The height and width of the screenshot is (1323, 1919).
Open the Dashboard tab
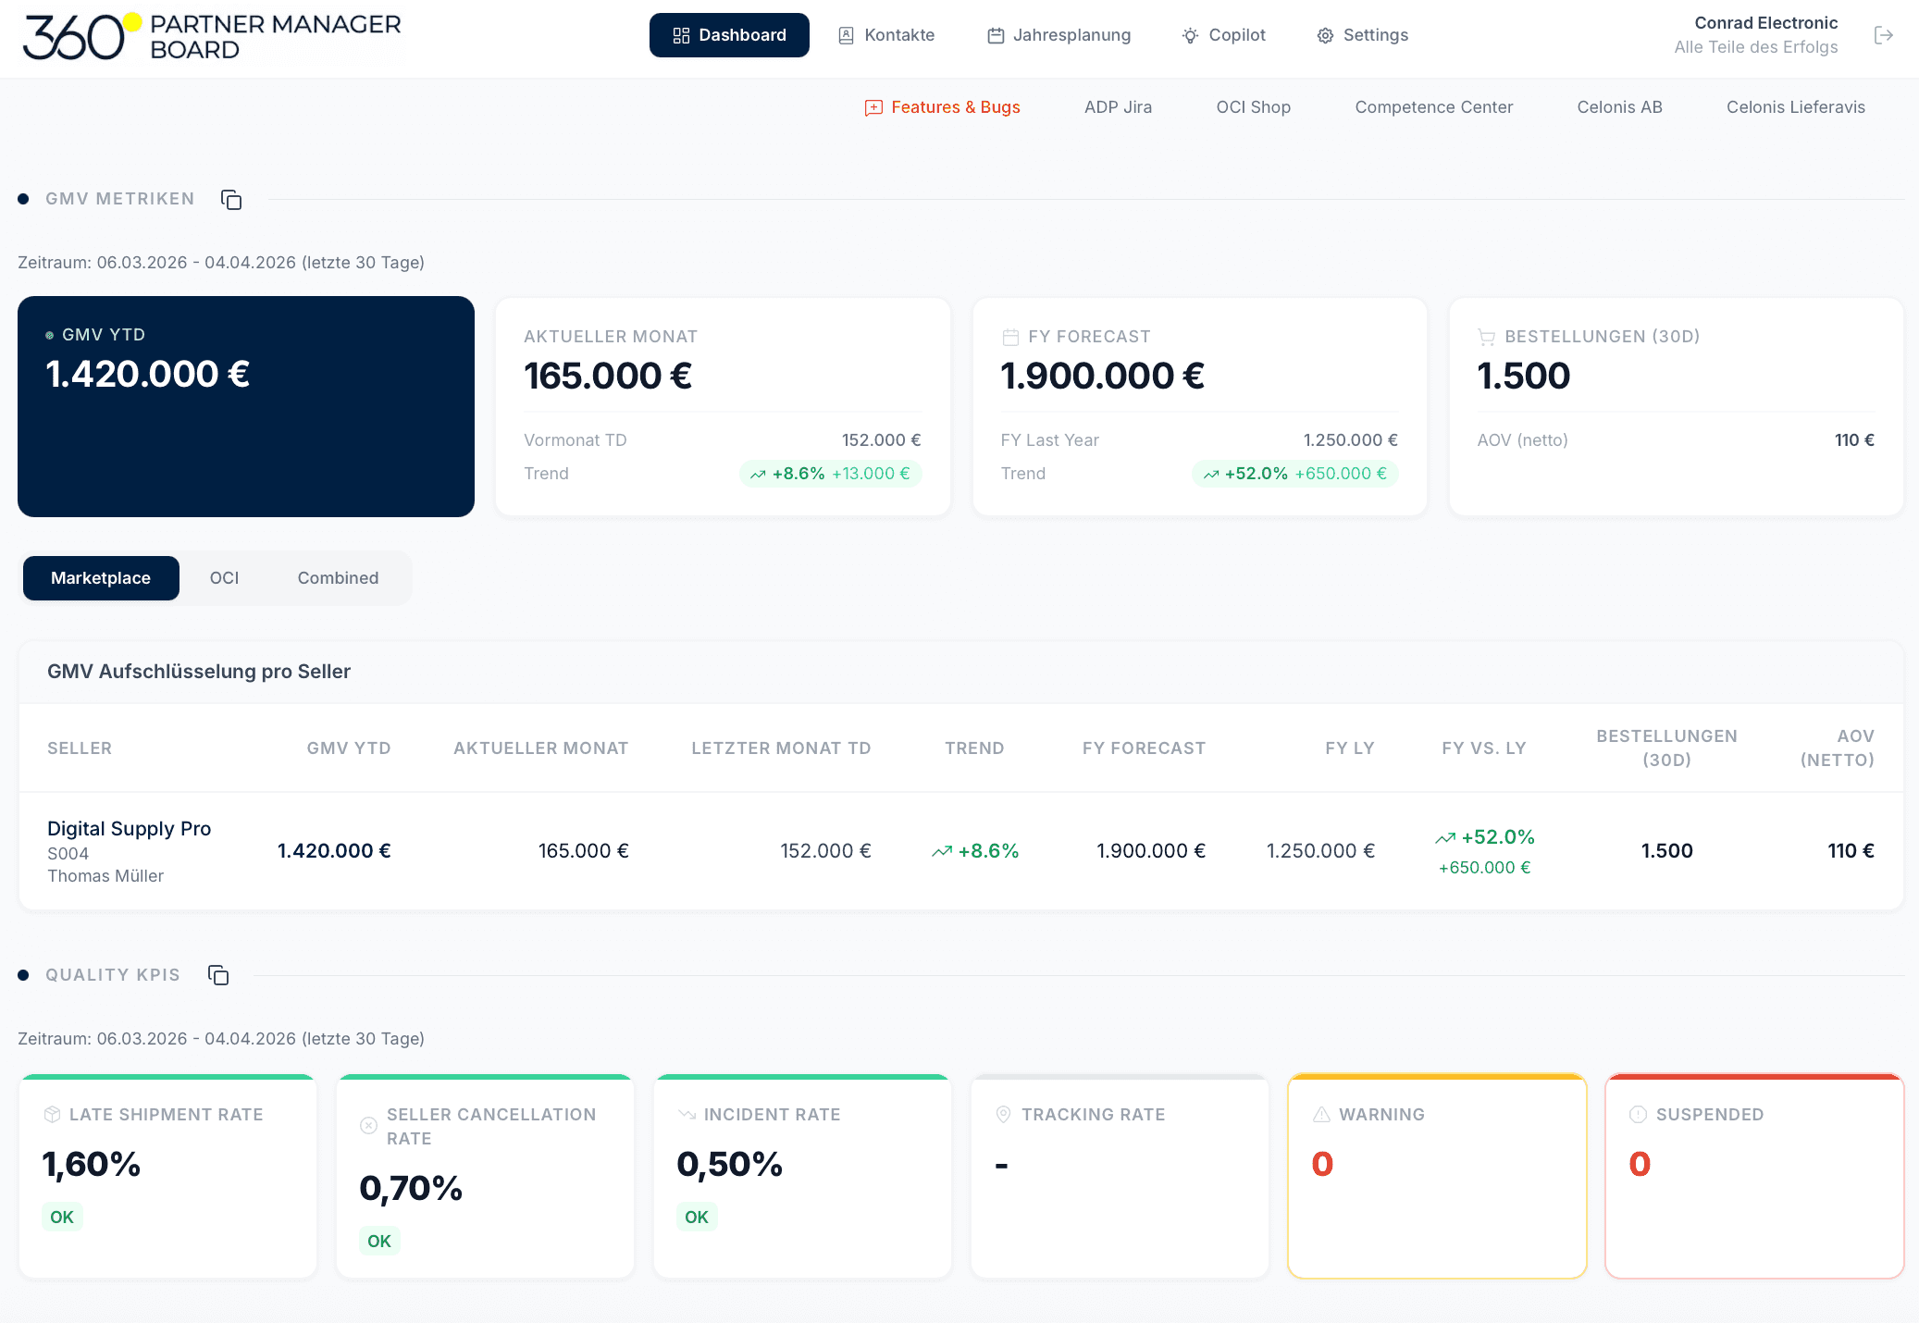pos(729,35)
